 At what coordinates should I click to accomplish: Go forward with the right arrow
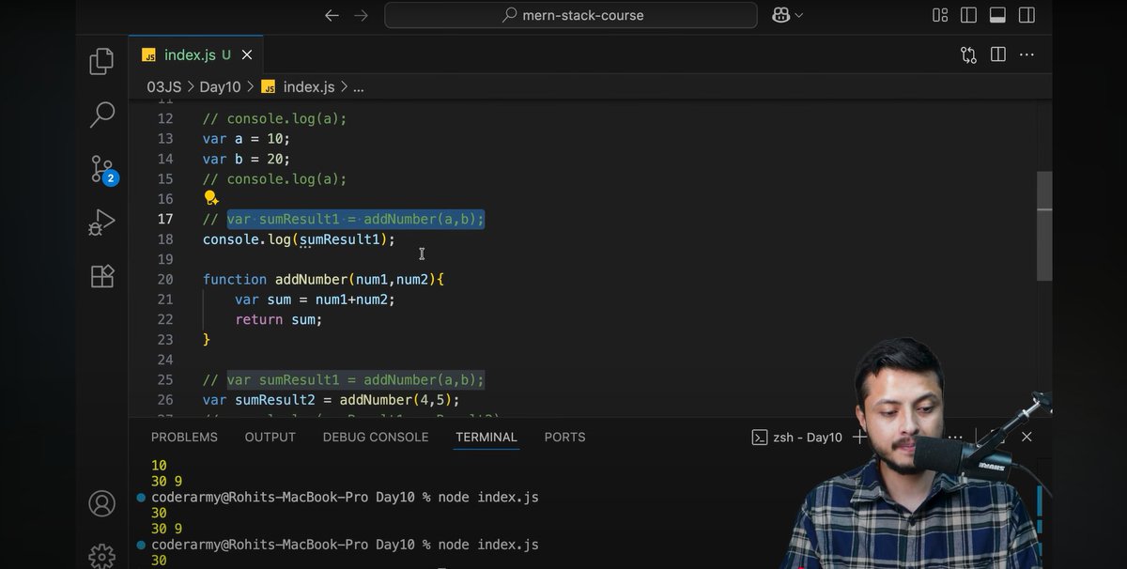point(361,15)
